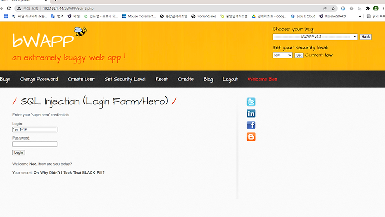385x217 pixels.
Task: Open the reading list icon
Action: coord(368,16)
